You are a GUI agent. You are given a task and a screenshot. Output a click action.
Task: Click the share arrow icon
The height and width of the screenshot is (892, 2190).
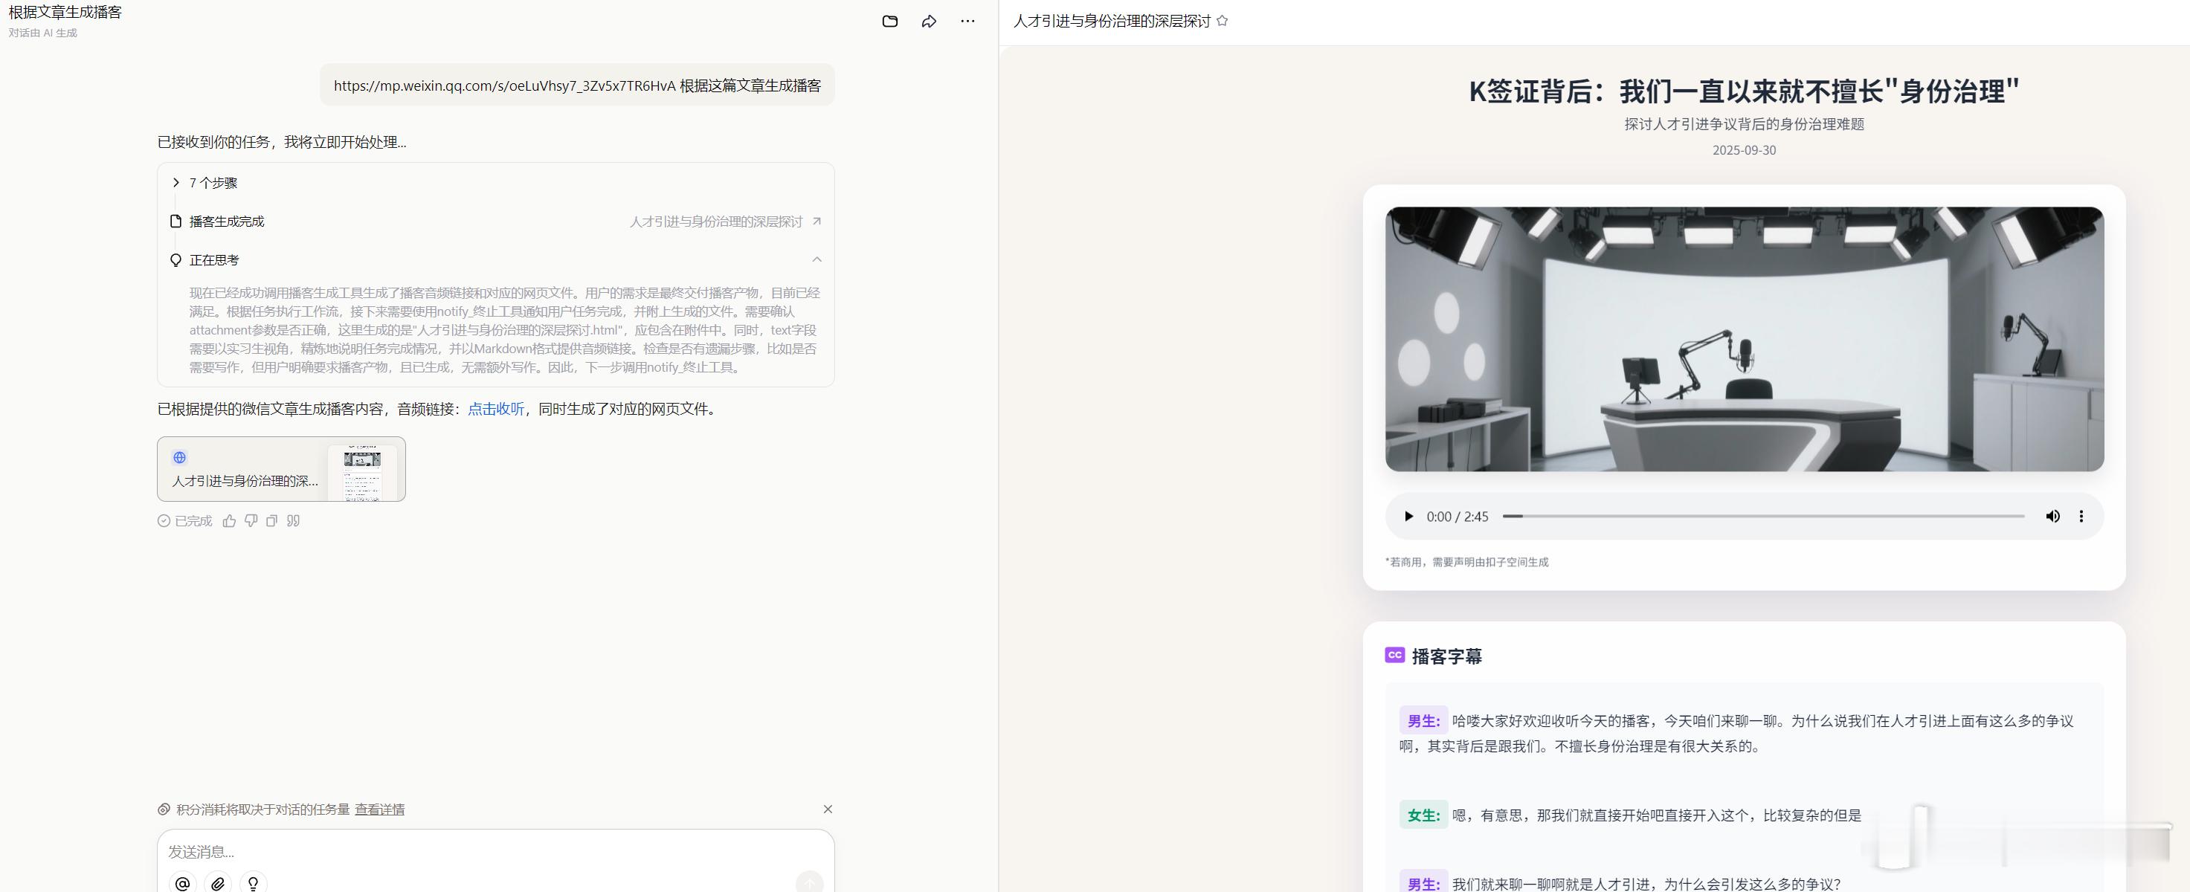tap(930, 22)
